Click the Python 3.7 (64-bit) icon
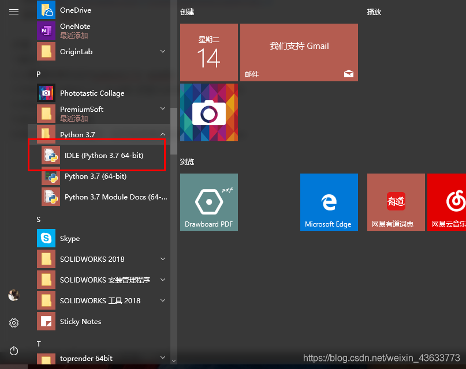The width and height of the screenshot is (466, 369). point(51,177)
